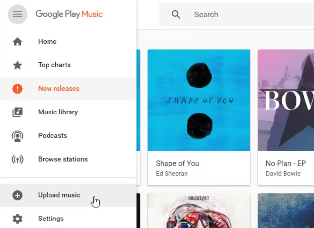The height and width of the screenshot is (228, 314).
Task: Go to Music library
Action: (x=58, y=112)
